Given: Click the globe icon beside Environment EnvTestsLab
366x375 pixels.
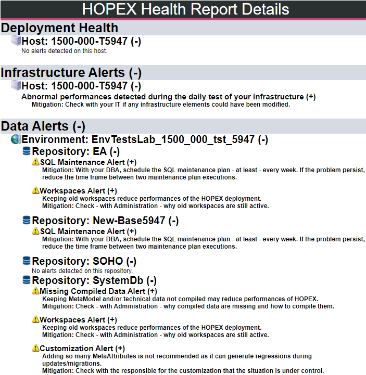Looking at the screenshot, I should pyautogui.click(x=16, y=139).
